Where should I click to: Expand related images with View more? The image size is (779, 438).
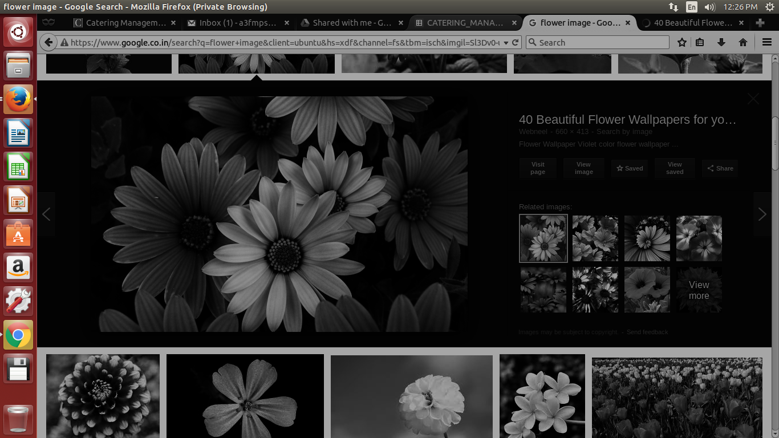pyautogui.click(x=699, y=290)
